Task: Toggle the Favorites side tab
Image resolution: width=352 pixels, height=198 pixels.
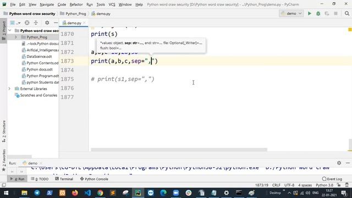Action: pos(4,160)
